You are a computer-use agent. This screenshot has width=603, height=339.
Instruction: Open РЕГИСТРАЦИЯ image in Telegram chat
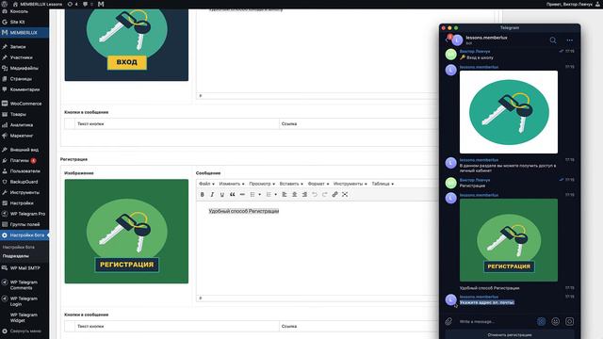(x=509, y=240)
